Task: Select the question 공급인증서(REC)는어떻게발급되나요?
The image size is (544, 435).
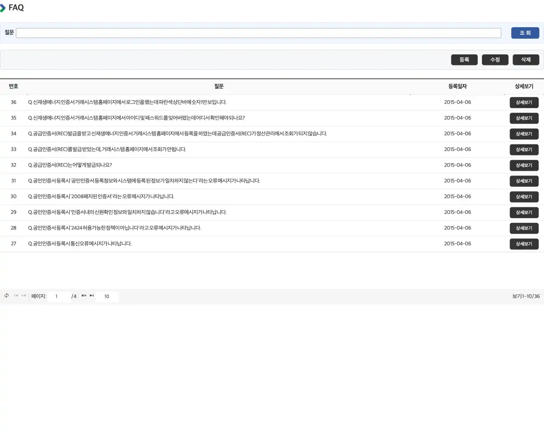Action: pos(70,165)
